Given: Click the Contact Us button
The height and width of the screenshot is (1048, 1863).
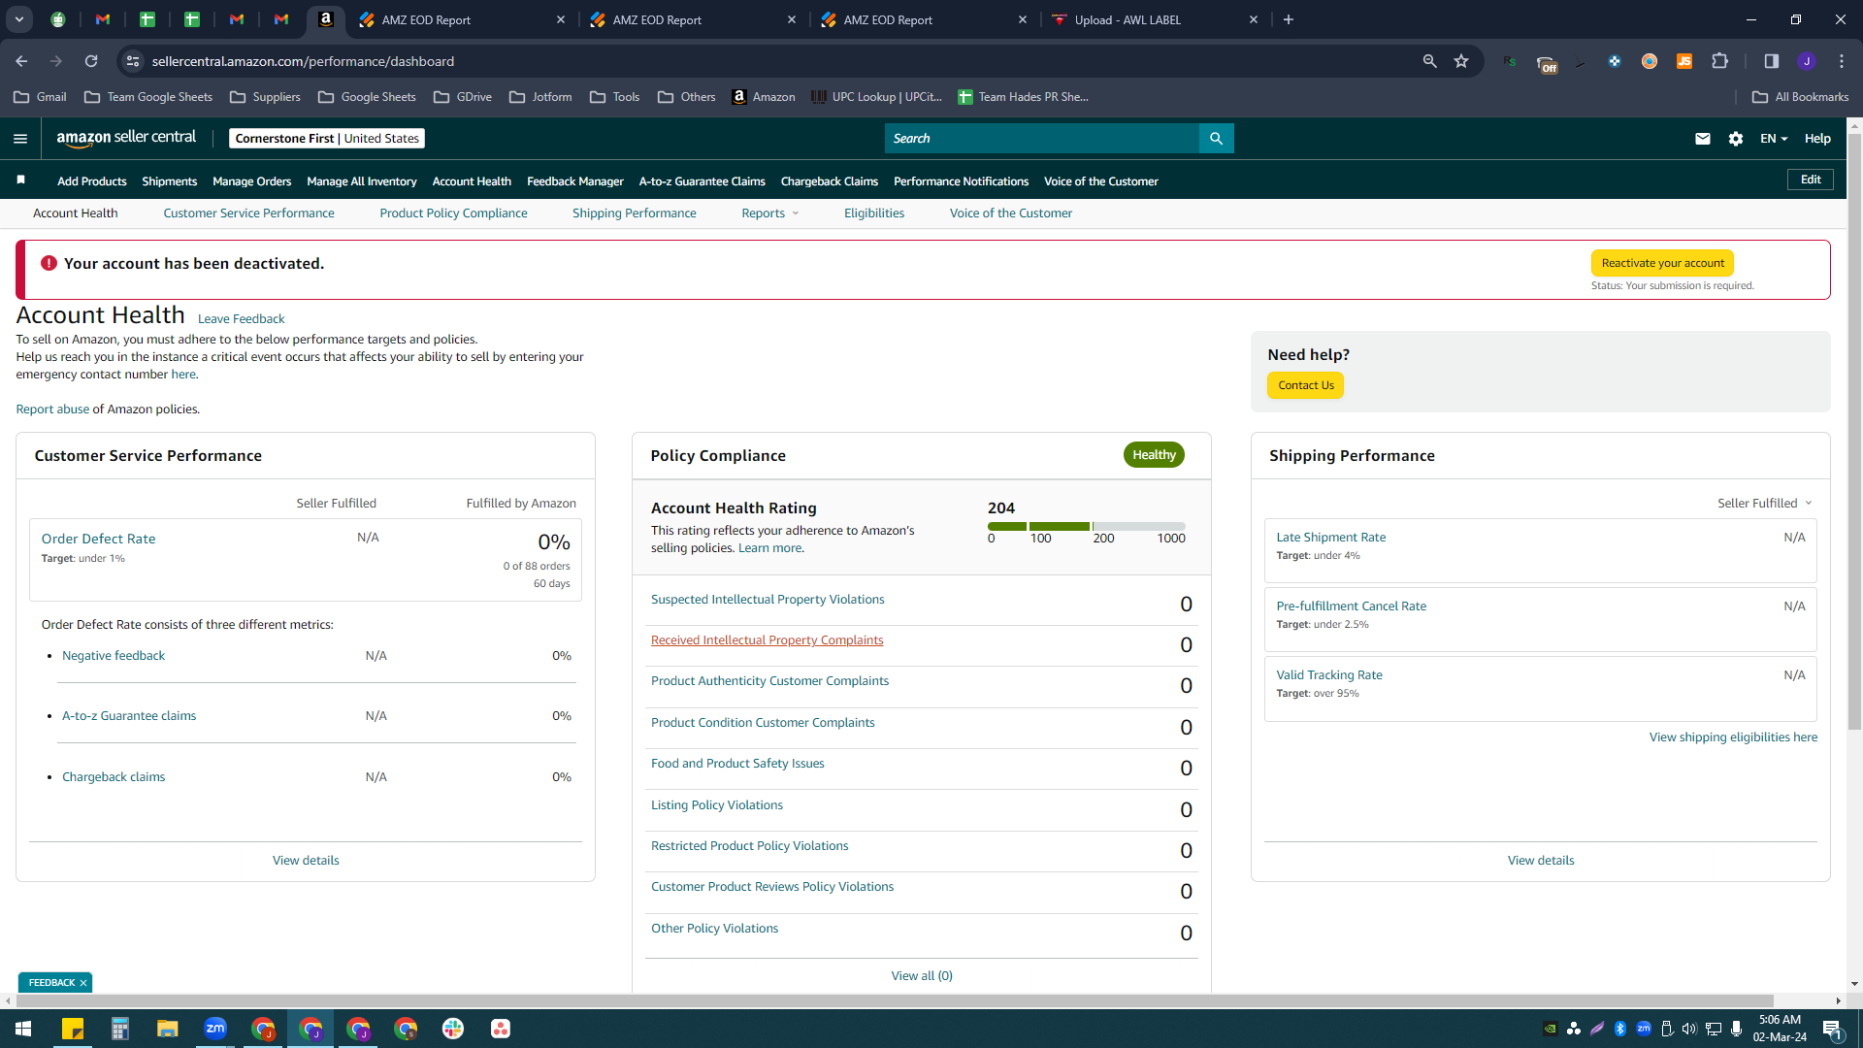Looking at the screenshot, I should click(x=1305, y=385).
